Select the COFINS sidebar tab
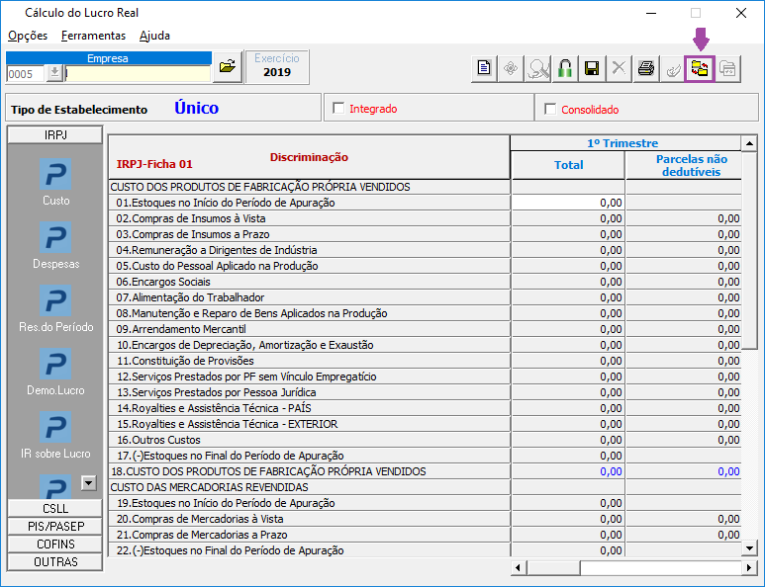 pos(55,545)
